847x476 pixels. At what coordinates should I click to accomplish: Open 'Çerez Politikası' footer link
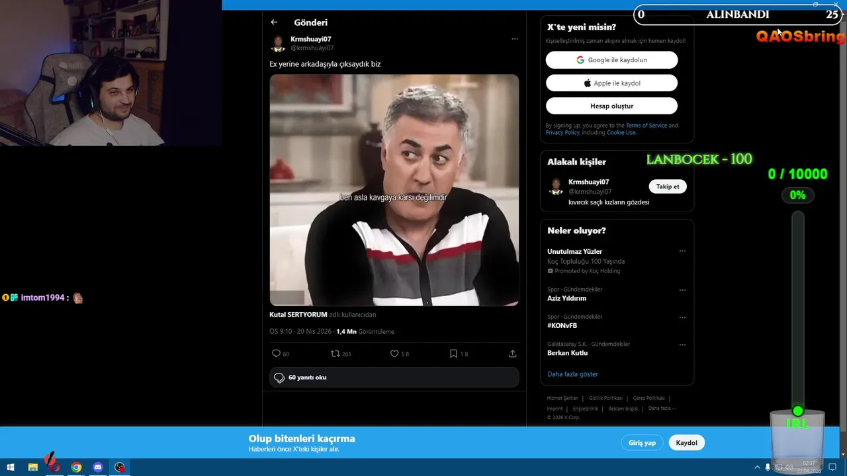pyautogui.click(x=649, y=398)
